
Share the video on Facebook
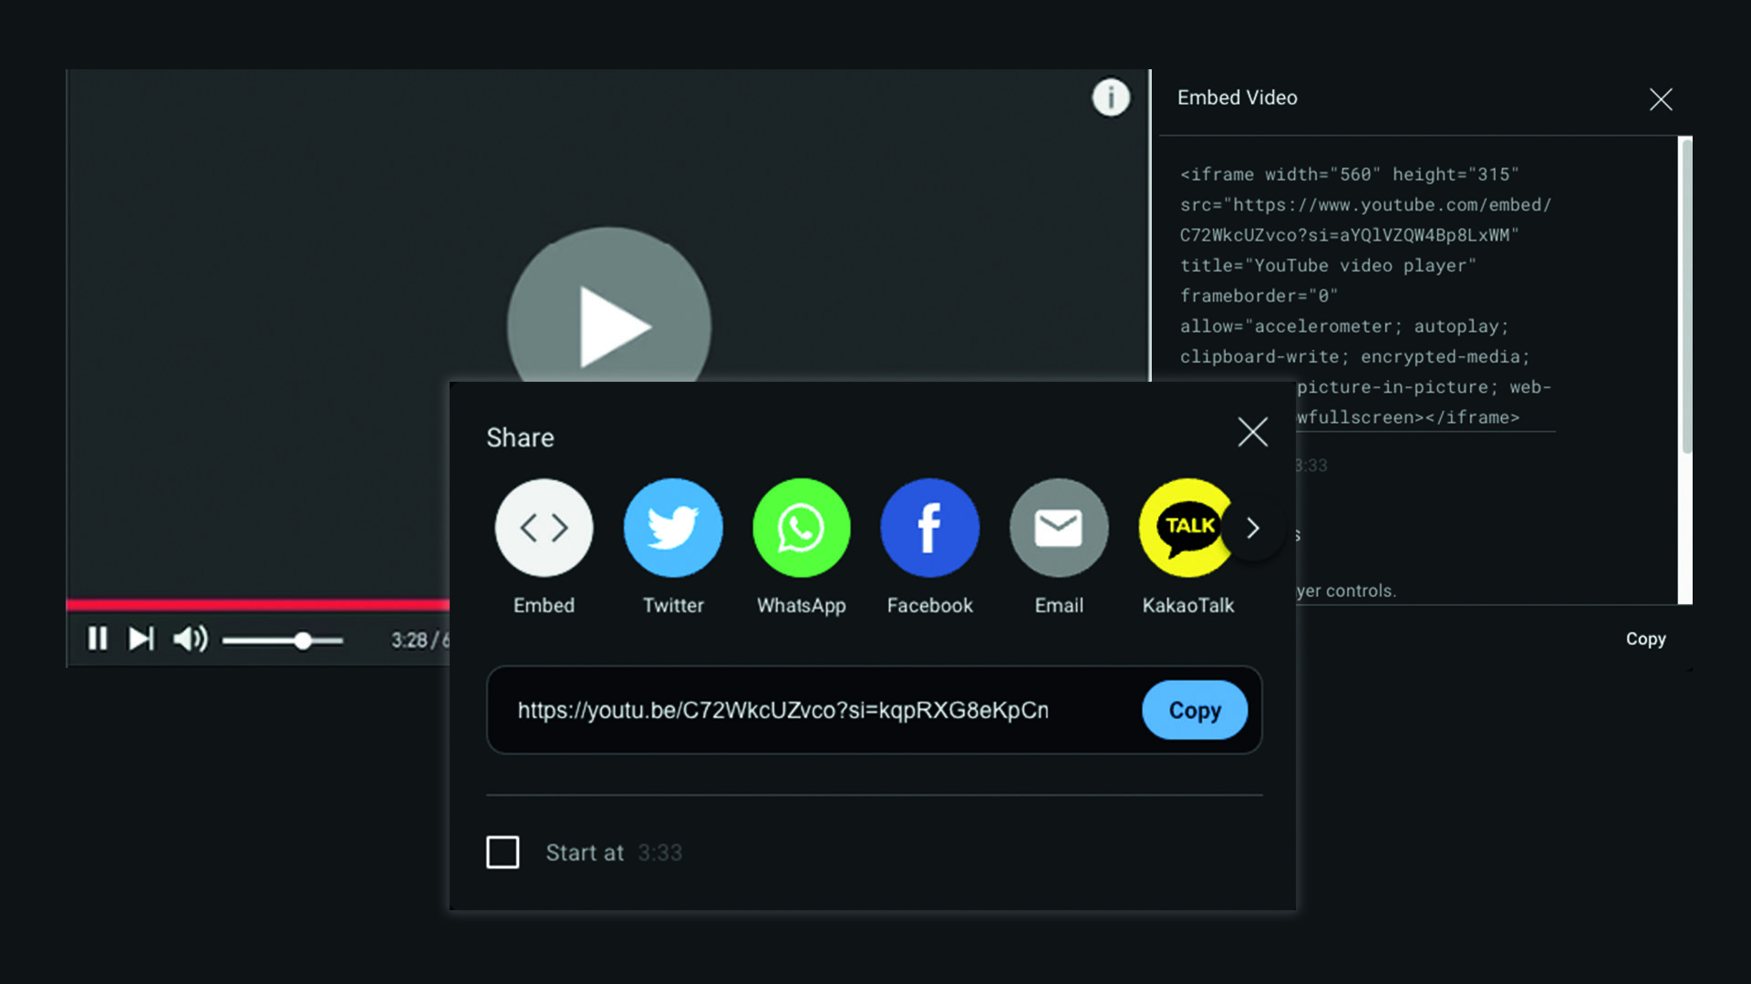tap(929, 528)
